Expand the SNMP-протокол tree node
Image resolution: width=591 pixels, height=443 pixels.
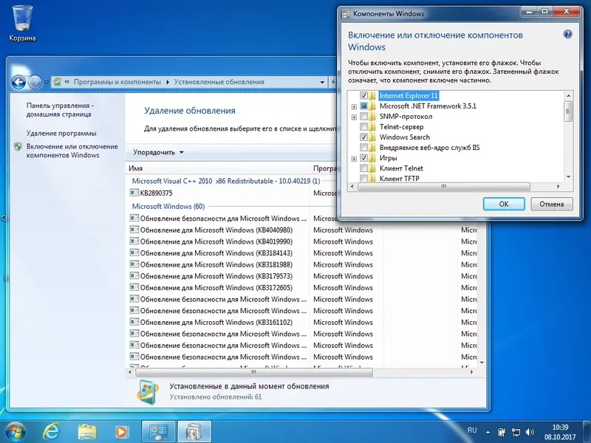354,117
